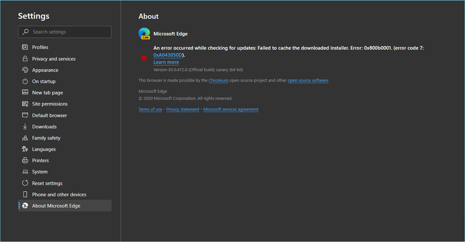The image size is (465, 242).
Task: Open the Privacy statement link
Action: (x=182, y=110)
